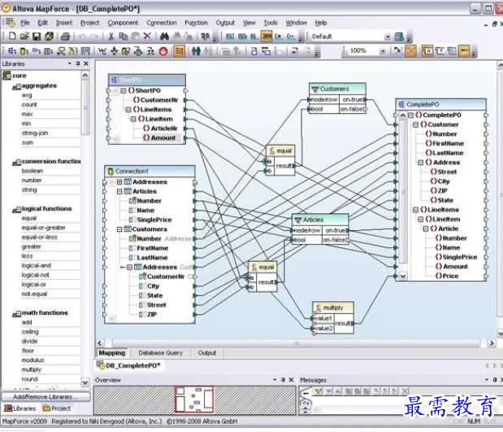Save the mapping with the floppy disk icon
Viewport: 503px width, 432px height.
click(x=37, y=37)
